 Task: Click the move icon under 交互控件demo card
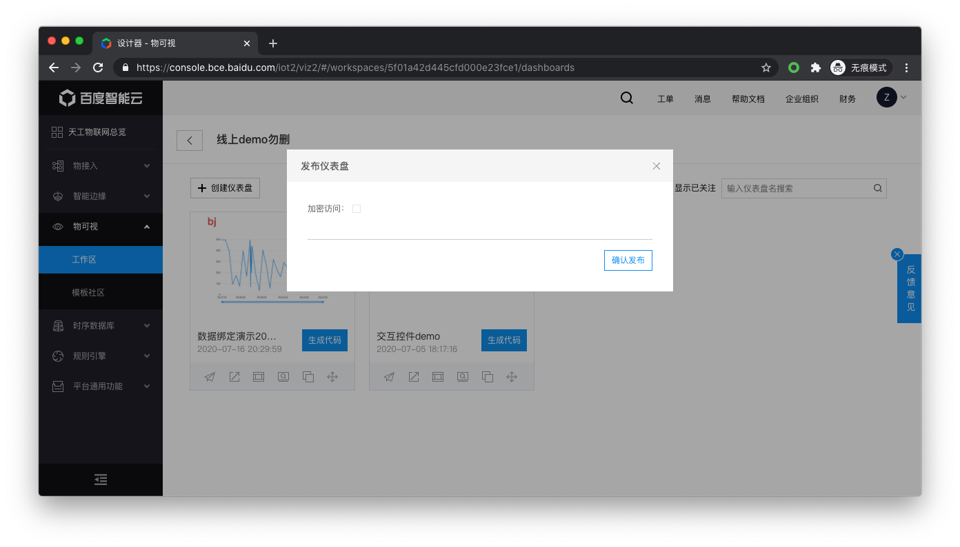tap(512, 377)
